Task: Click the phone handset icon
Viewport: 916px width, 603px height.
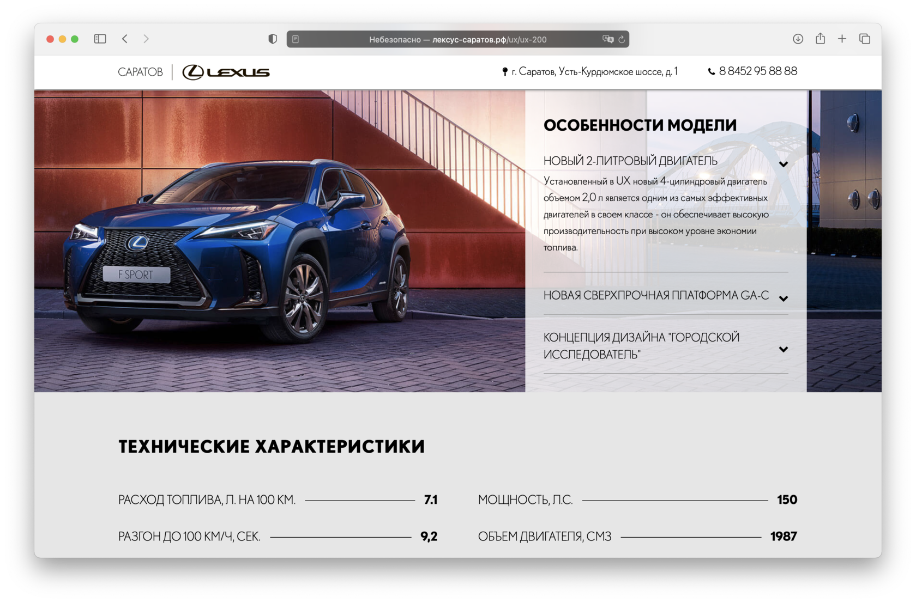Action: point(711,71)
